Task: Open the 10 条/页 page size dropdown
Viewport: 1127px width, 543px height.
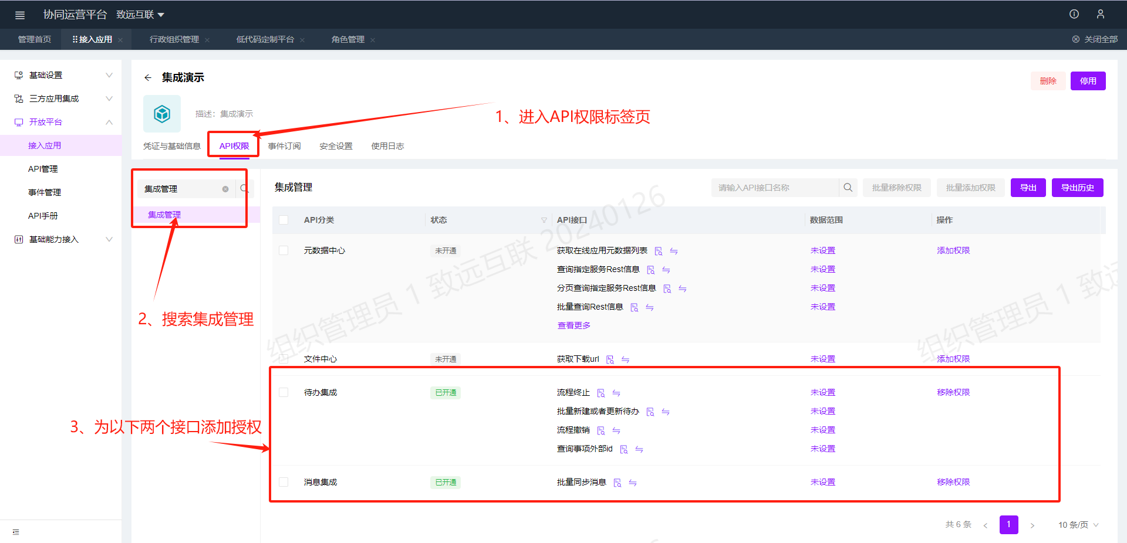Action: coord(1078,525)
